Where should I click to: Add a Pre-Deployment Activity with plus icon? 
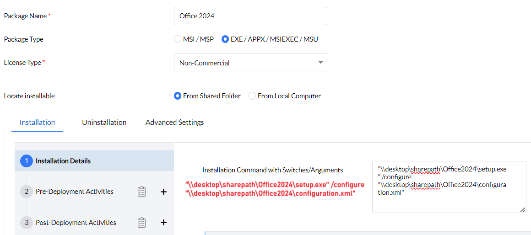click(163, 192)
